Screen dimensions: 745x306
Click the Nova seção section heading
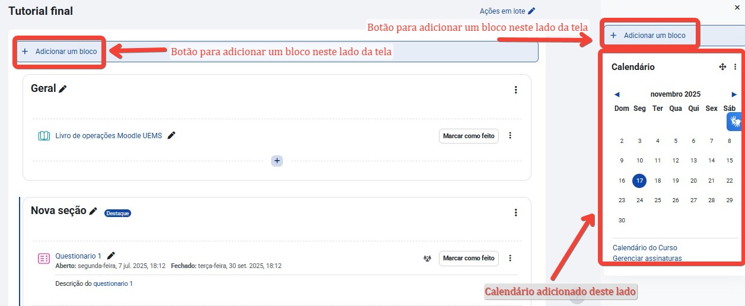coord(59,211)
